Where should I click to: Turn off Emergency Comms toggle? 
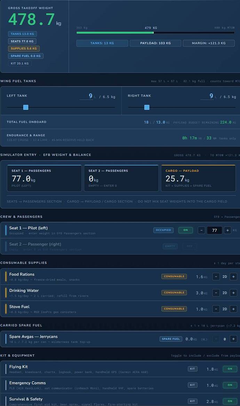230,385
